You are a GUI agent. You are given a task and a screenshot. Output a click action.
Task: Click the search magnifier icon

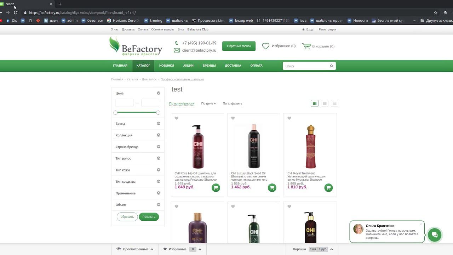point(332,66)
